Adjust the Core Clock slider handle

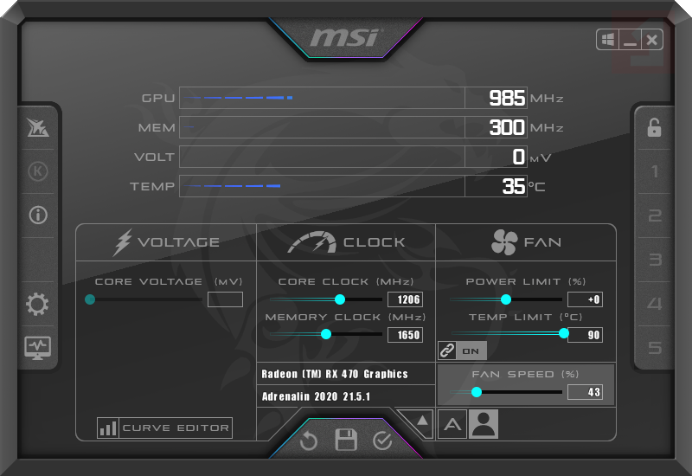[340, 299]
